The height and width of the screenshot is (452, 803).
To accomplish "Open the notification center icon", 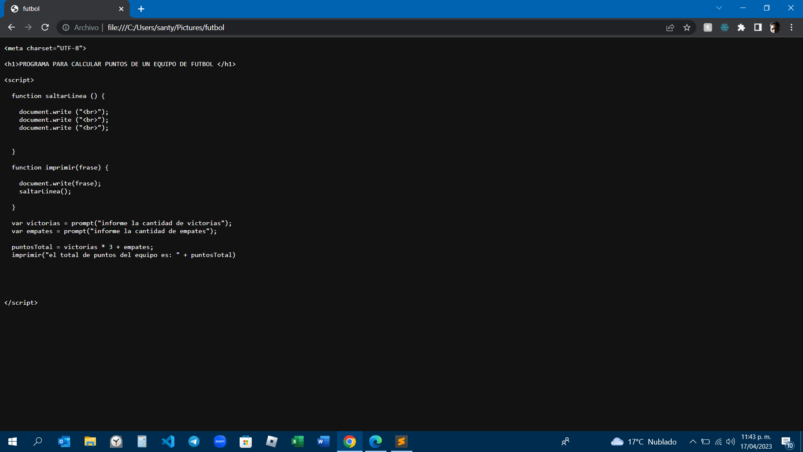I will point(787,442).
